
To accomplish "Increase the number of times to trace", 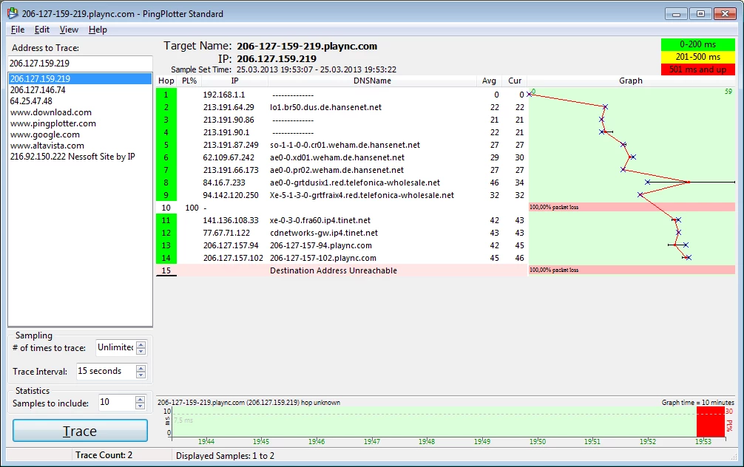I will tap(141, 344).
